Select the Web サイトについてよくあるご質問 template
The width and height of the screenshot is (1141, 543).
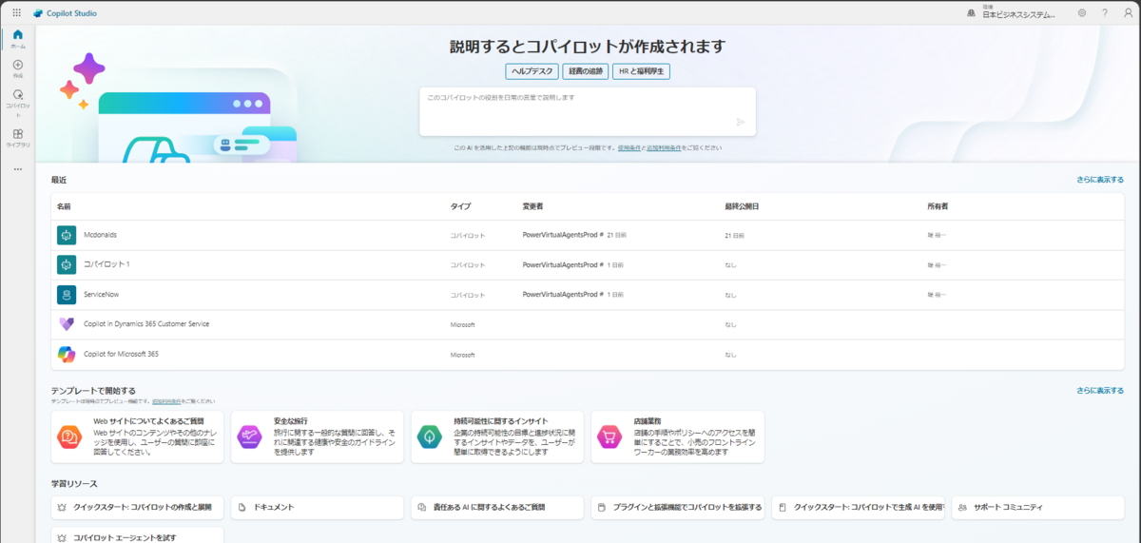pos(138,436)
